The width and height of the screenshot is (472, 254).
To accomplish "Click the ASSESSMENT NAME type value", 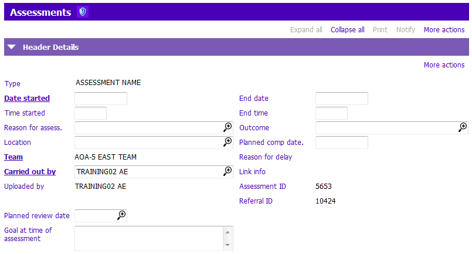I will (108, 83).
